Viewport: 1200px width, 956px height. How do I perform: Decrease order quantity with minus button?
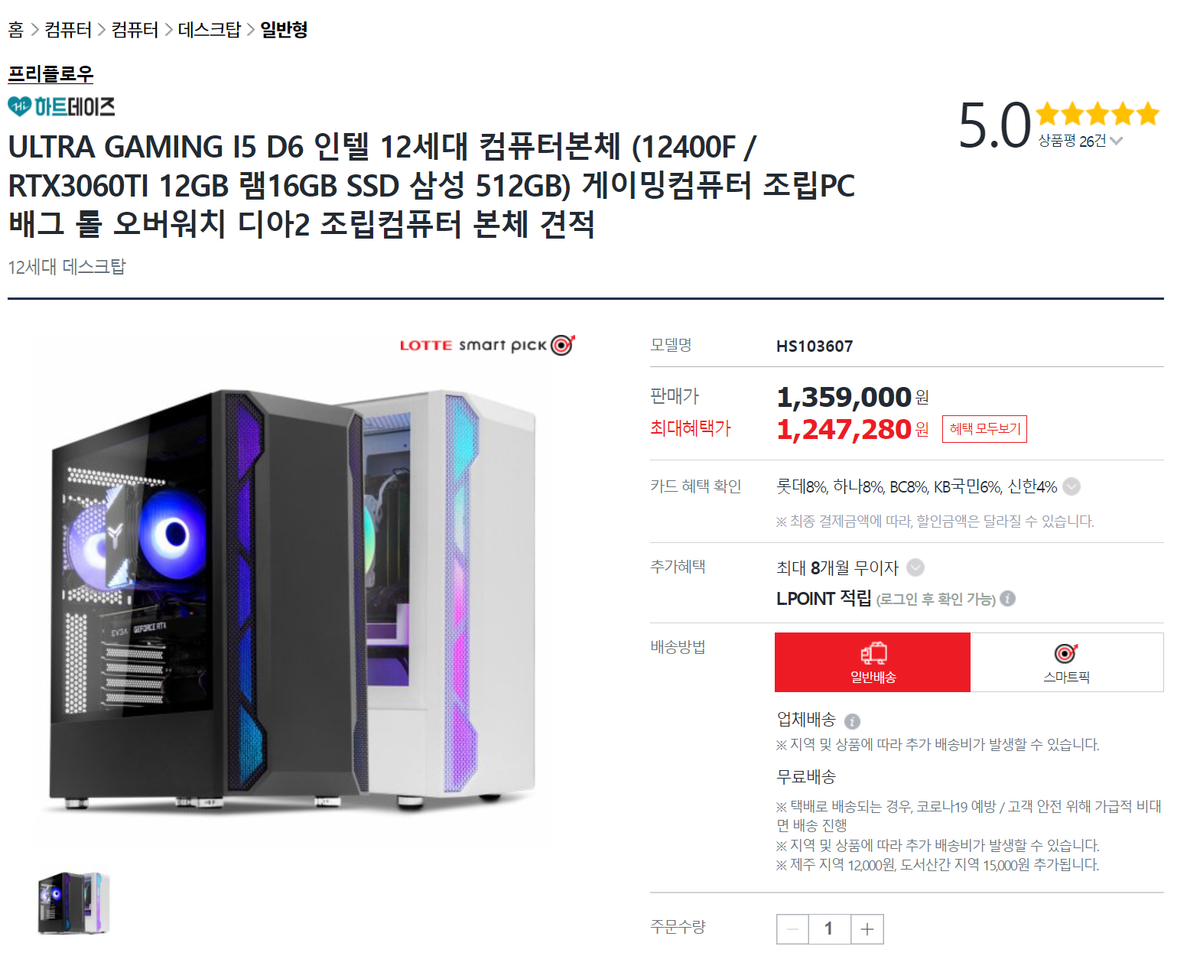tap(793, 929)
